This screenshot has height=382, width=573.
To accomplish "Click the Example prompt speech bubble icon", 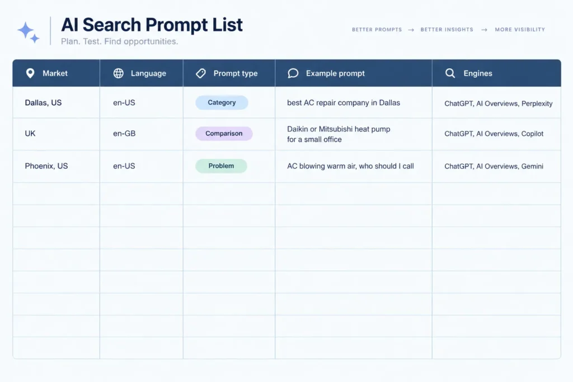I will click(x=293, y=73).
